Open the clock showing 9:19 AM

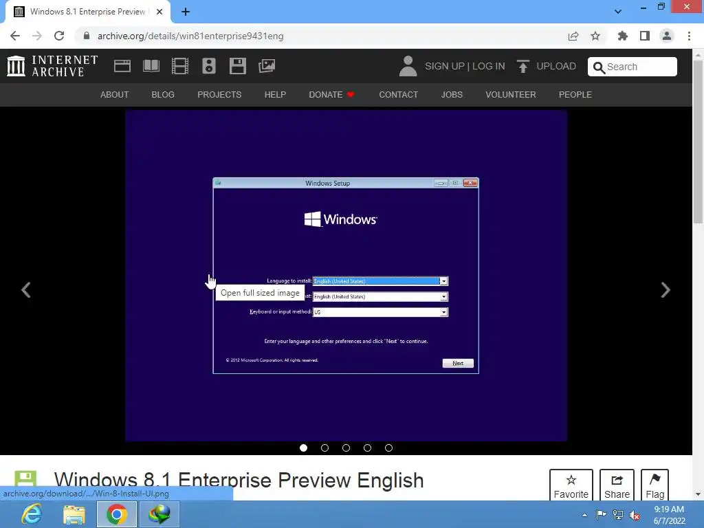(x=669, y=515)
